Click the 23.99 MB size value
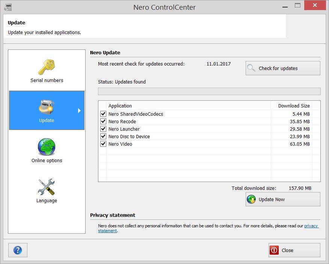 300,137
